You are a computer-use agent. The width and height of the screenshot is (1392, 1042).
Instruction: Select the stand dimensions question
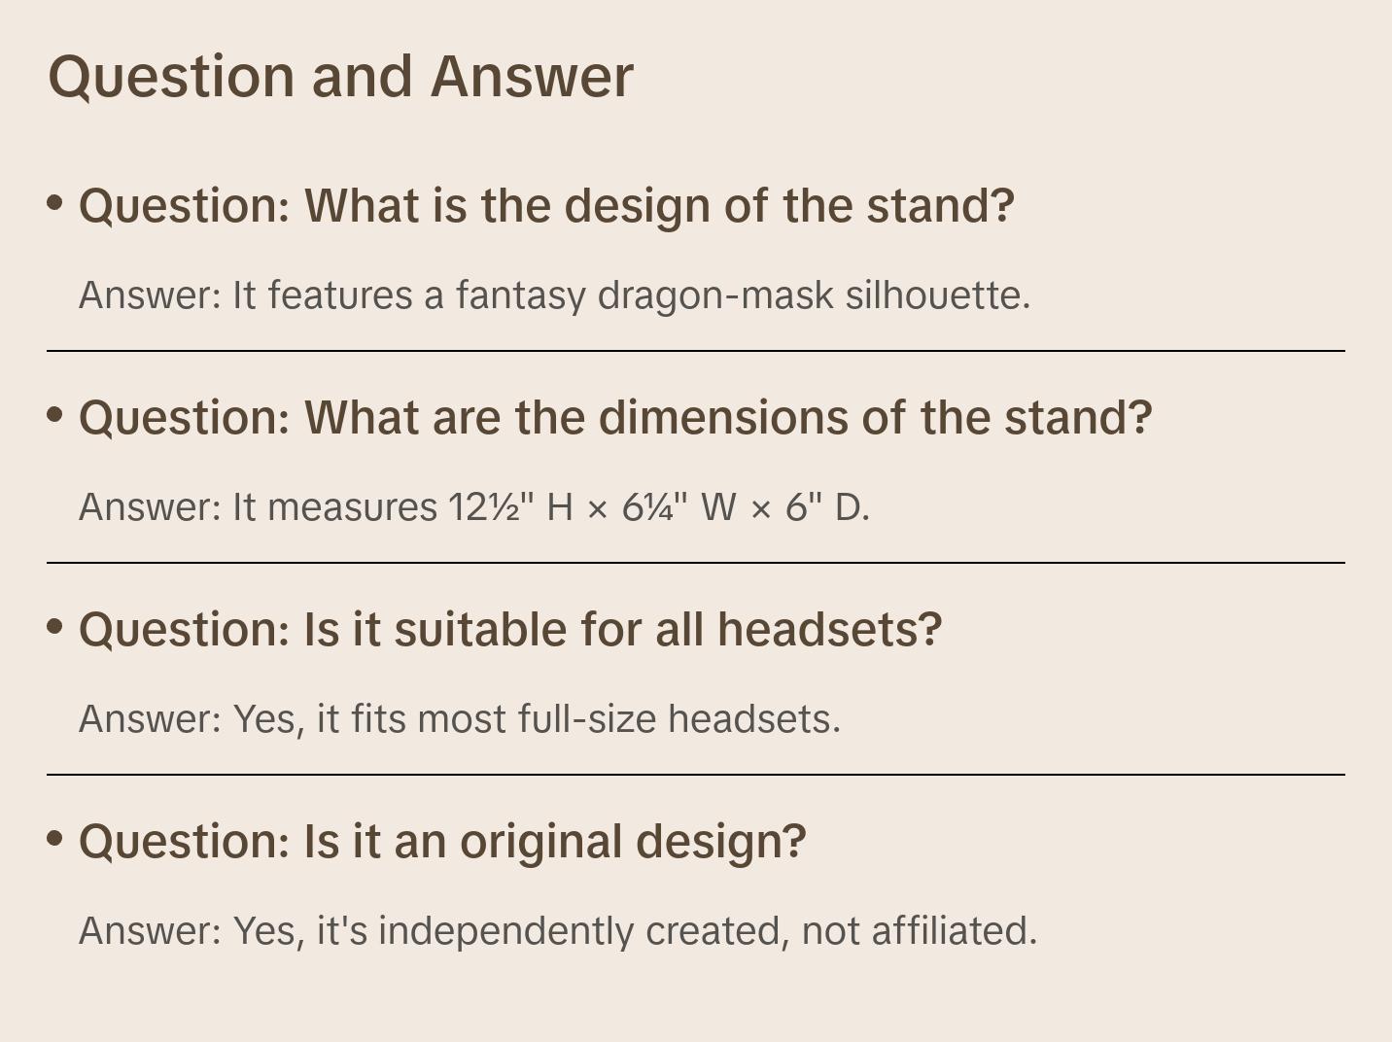tap(615, 418)
